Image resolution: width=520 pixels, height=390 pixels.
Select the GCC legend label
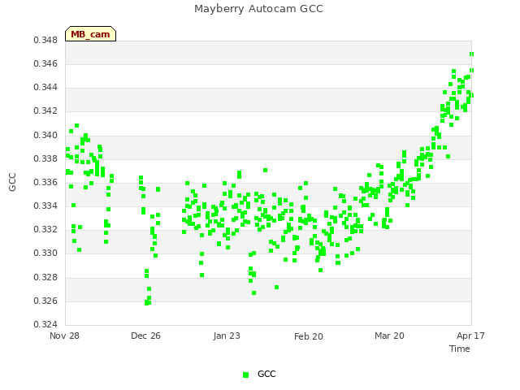click(x=266, y=374)
